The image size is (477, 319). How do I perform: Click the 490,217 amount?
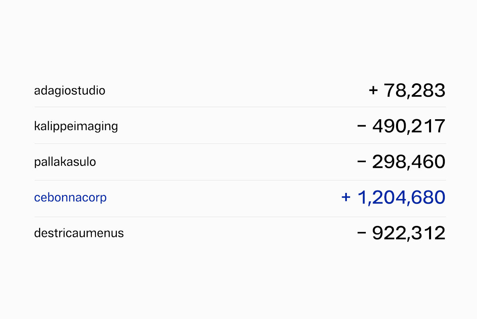[x=409, y=126]
